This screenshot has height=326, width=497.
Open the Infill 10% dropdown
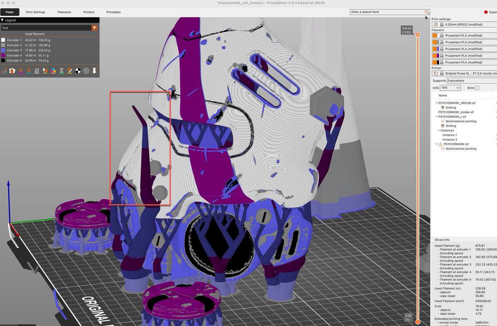click(x=450, y=88)
